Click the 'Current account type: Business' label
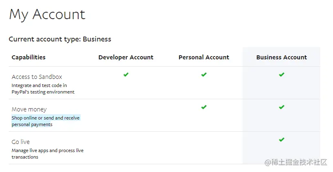This screenshot has height=172, width=333. click(60, 39)
